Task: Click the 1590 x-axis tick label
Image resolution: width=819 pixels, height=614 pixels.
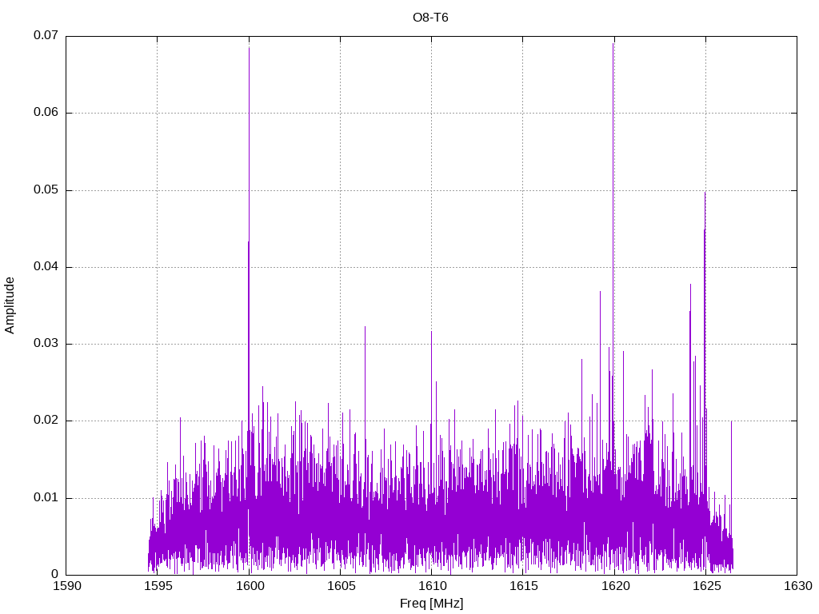Action: tap(66, 586)
